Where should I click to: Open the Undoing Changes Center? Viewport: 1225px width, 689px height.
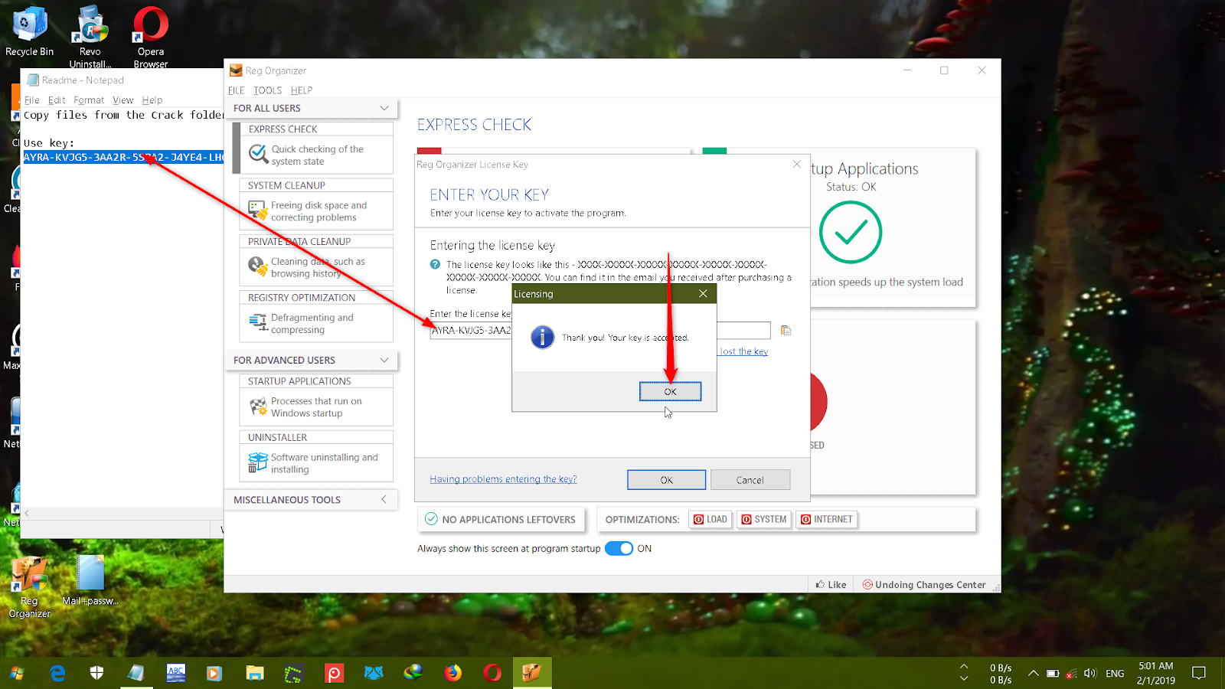(x=924, y=584)
